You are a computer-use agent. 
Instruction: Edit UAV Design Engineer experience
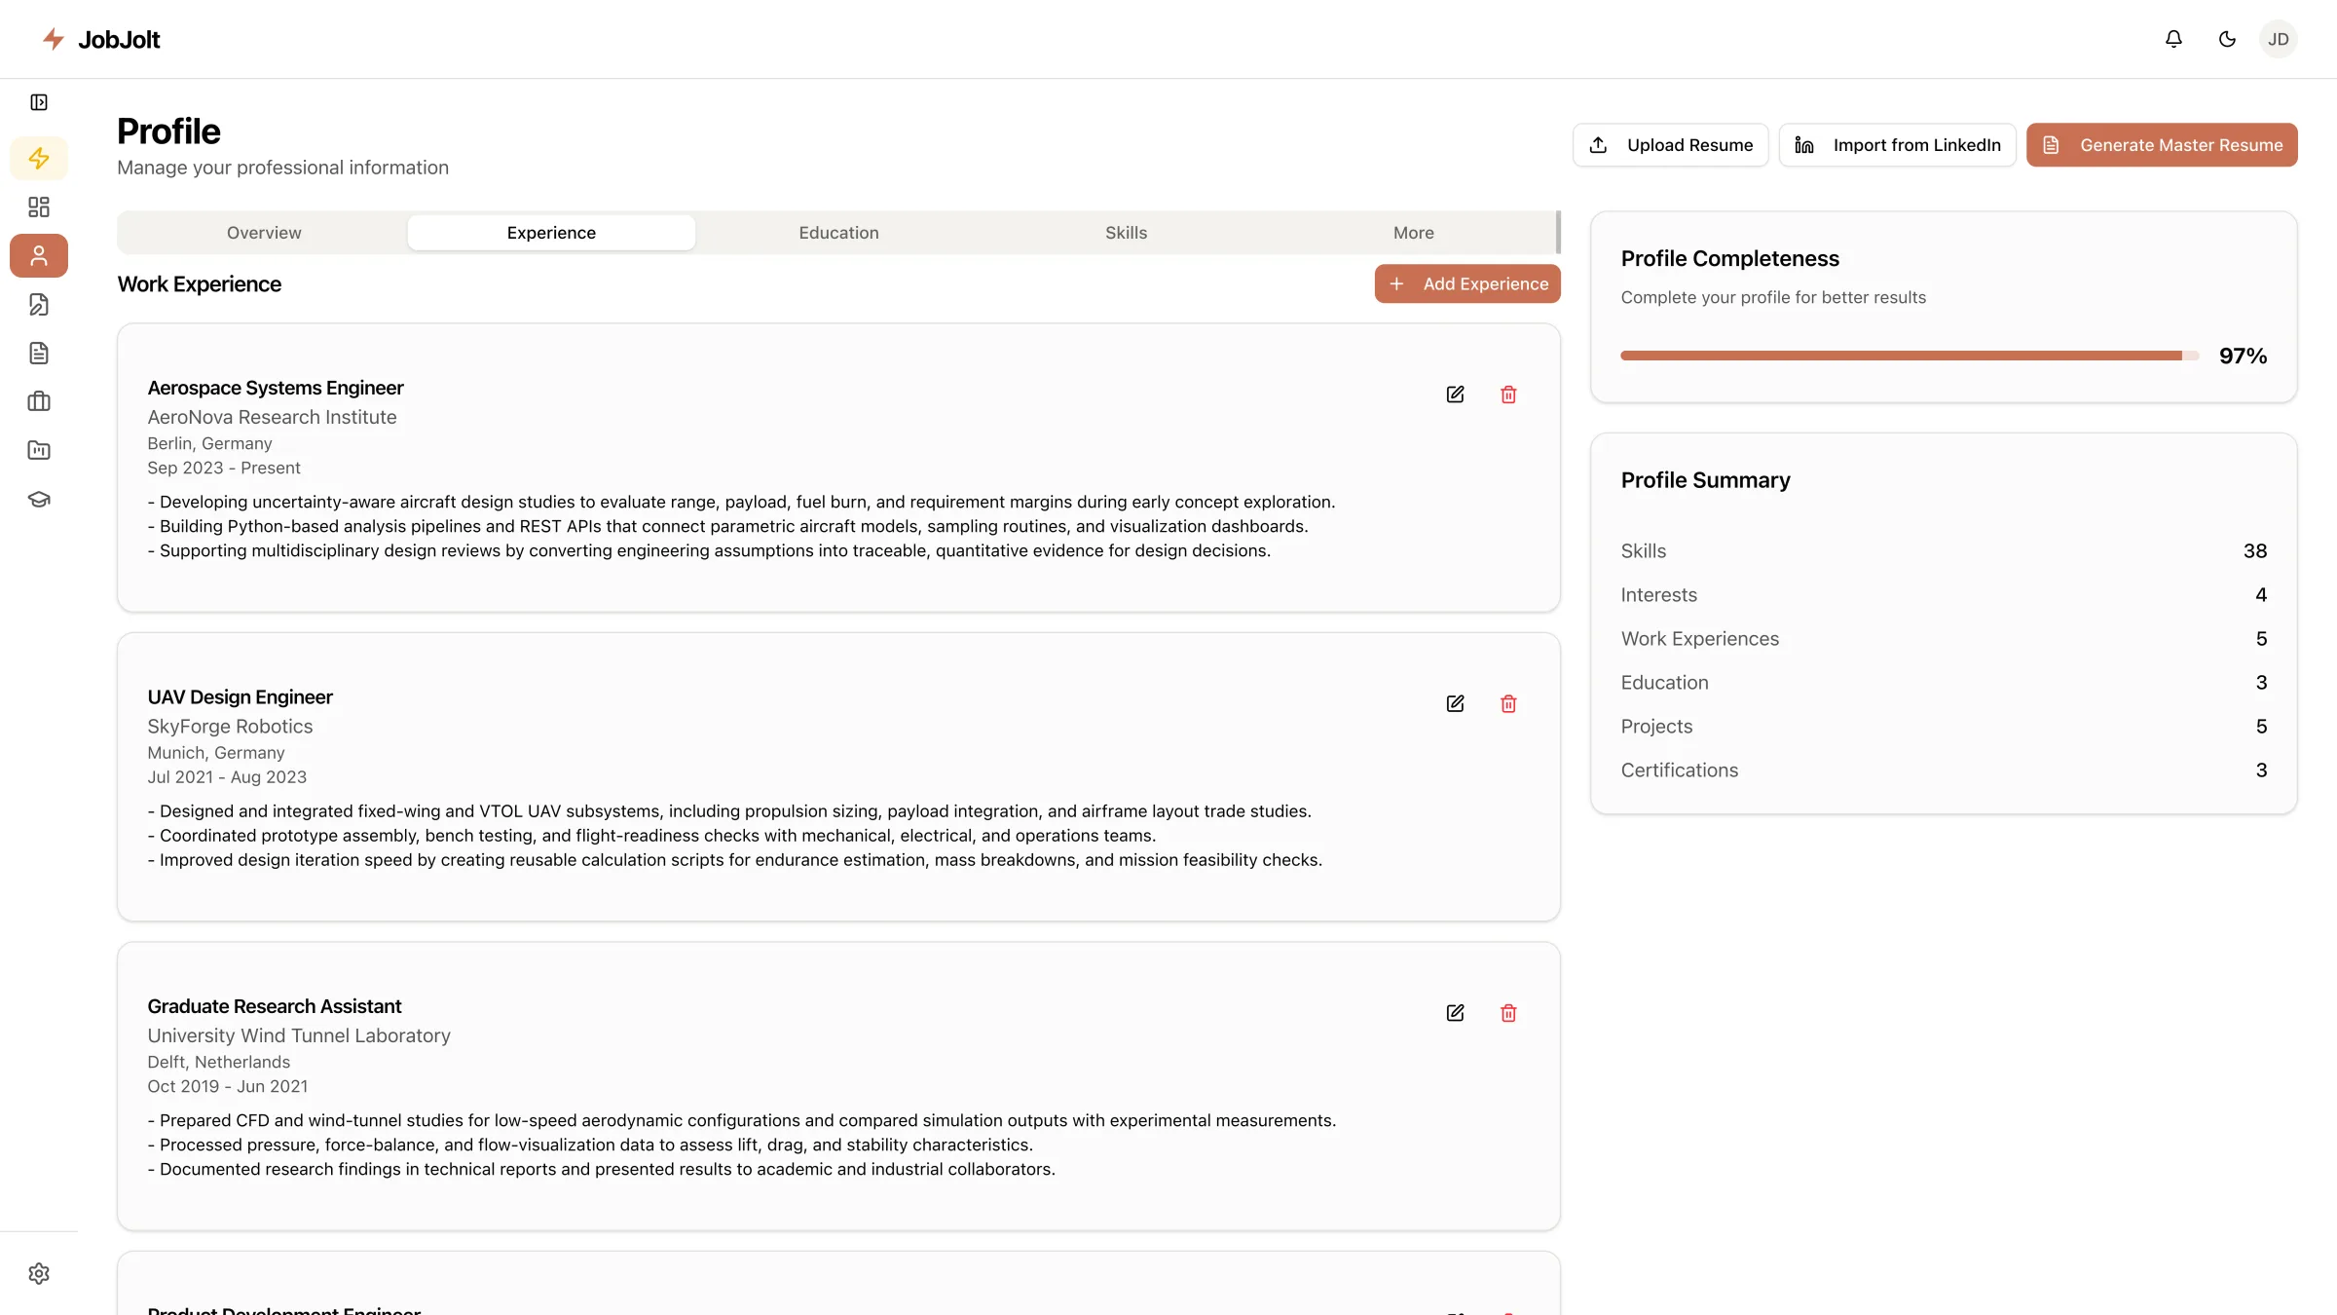(x=1455, y=703)
